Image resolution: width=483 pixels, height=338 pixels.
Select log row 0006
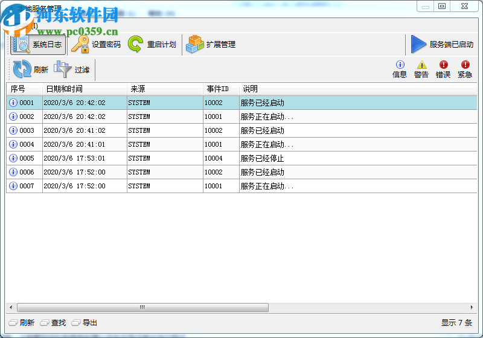242,172
